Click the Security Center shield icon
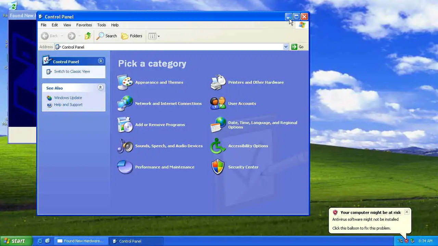 218,167
